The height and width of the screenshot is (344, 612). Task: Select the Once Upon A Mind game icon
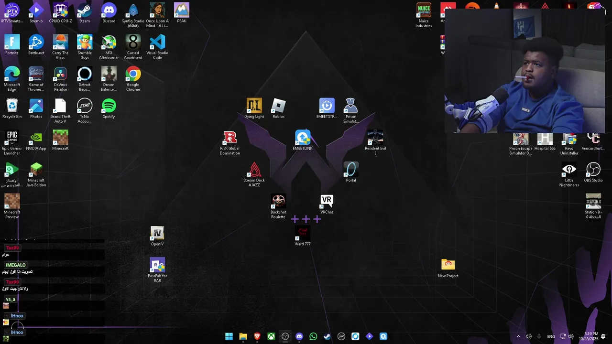click(157, 15)
